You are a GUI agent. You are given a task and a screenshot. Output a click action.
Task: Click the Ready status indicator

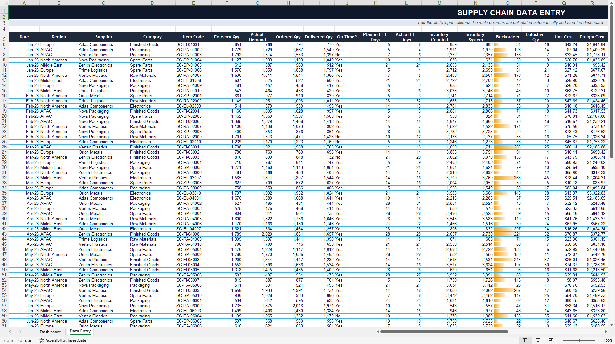coord(8,340)
